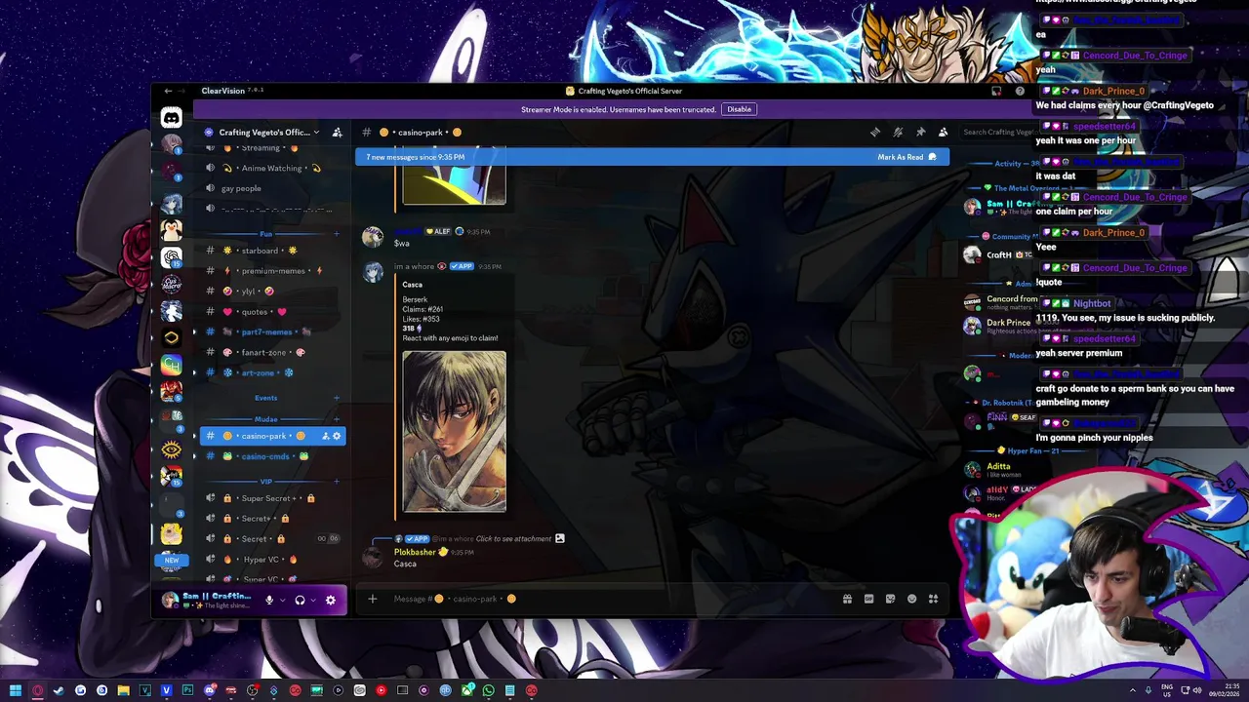Open the ylyl channel
Screen dimensions: 1249x702
(x=272, y=291)
